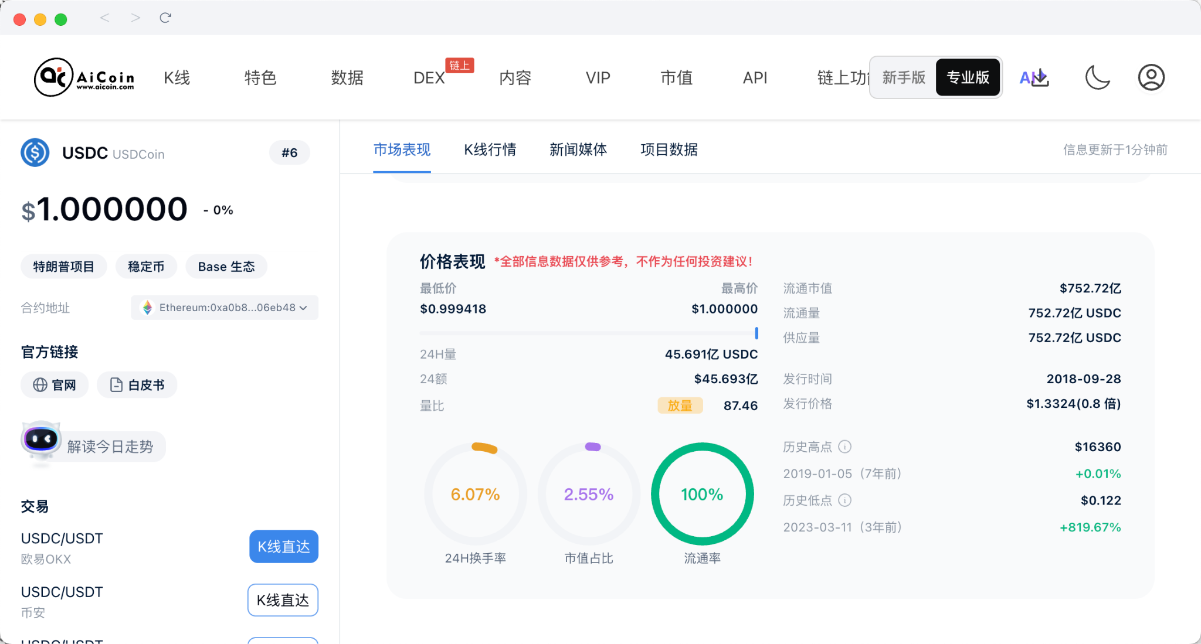Open the DEX menu
This screenshot has height=644, width=1201.
click(x=429, y=77)
